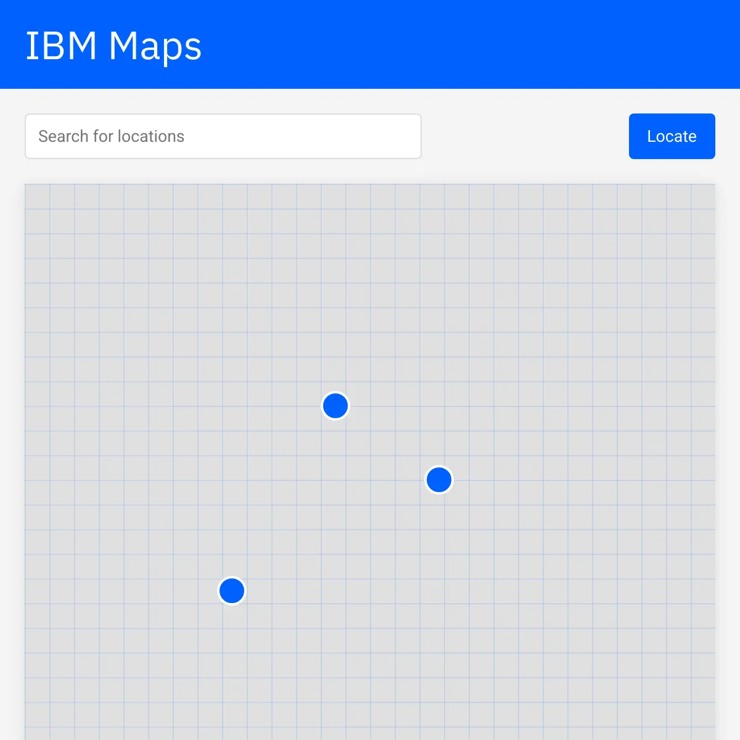Click the map grid's top-right corner cell

[x=703, y=196]
